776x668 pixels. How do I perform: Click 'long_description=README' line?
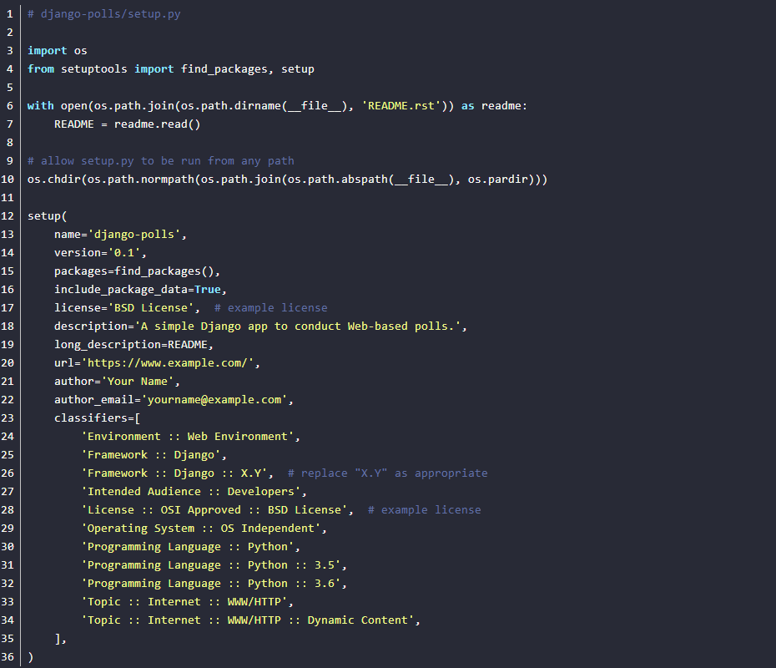point(134,344)
